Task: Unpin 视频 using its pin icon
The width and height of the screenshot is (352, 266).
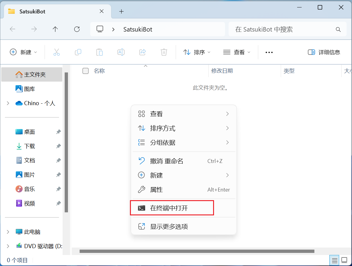Action: 58,203
